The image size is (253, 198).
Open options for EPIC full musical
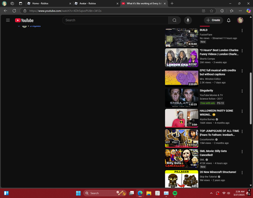point(242,71)
